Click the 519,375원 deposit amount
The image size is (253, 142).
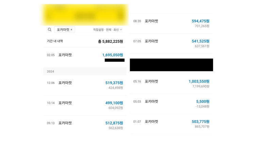point(114,83)
